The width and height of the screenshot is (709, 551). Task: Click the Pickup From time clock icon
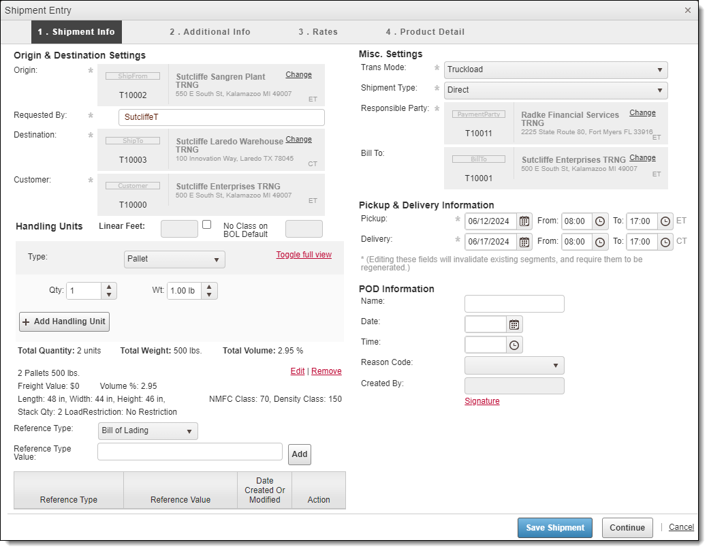pyautogui.click(x=600, y=221)
